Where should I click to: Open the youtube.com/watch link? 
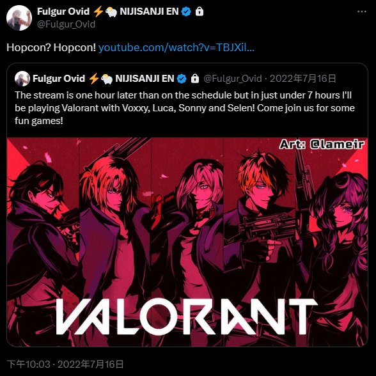pos(176,47)
